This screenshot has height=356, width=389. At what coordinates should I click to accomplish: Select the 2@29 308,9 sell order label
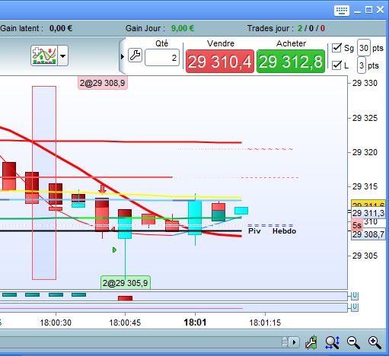click(103, 83)
